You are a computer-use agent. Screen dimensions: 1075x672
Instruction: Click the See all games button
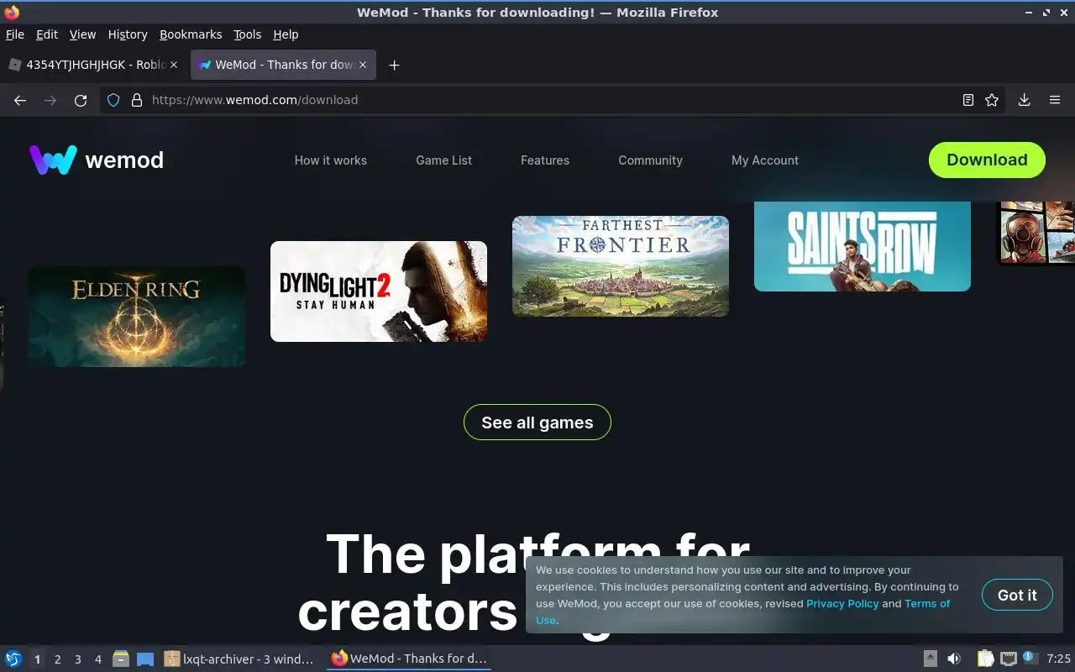[x=537, y=423]
